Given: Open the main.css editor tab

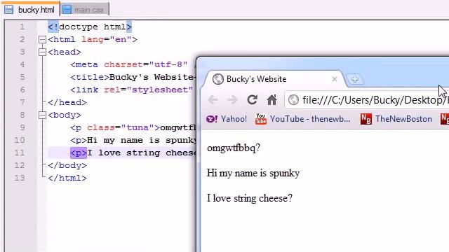Looking at the screenshot, I should [x=84, y=9].
